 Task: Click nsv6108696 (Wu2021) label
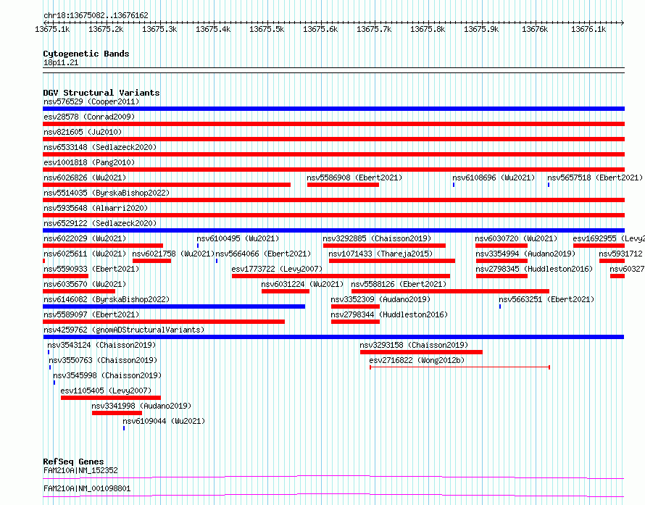pos(494,178)
